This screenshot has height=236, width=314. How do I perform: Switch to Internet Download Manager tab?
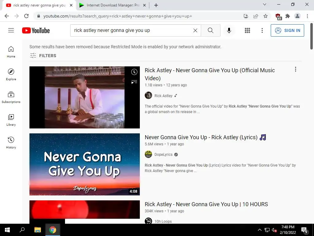pos(113,5)
